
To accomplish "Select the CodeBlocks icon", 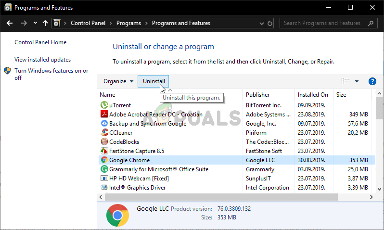I will [104, 141].
